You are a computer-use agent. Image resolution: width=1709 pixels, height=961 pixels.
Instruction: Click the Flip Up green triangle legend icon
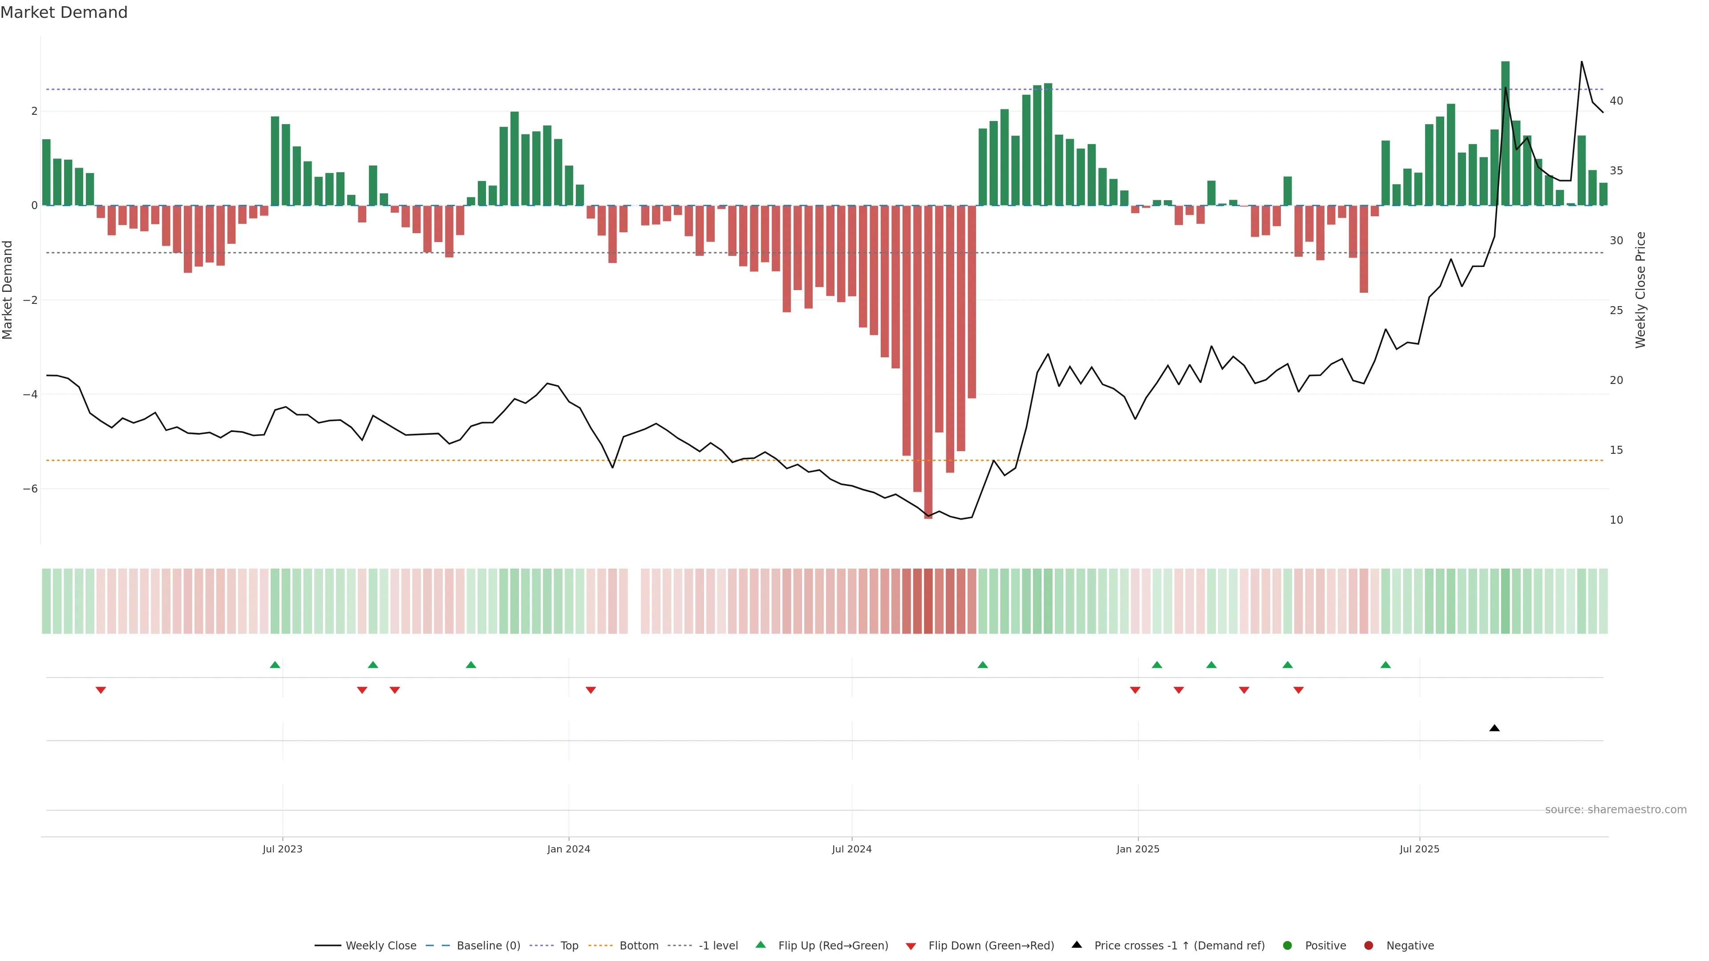pyautogui.click(x=760, y=945)
